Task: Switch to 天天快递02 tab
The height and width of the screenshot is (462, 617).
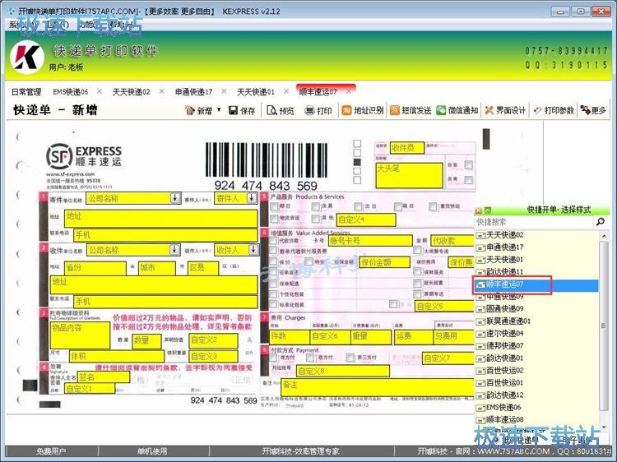Action: 131,91
